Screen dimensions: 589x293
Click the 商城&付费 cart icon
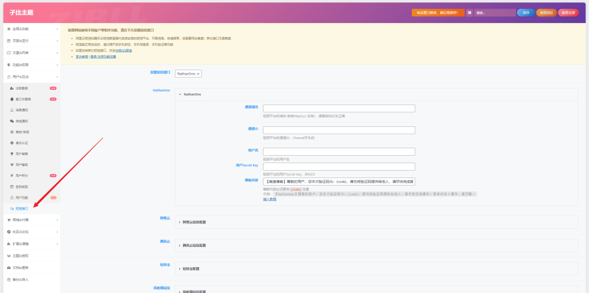coord(9,220)
